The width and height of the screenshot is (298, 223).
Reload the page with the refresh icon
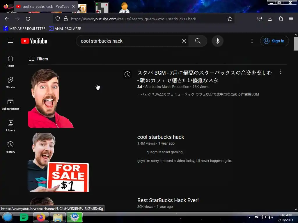28,19
